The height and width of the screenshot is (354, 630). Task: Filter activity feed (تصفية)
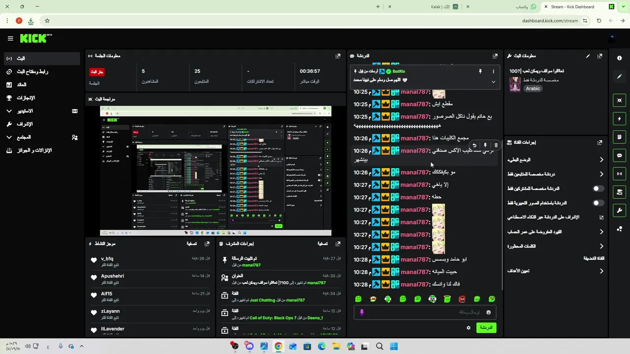pyautogui.click(x=192, y=244)
